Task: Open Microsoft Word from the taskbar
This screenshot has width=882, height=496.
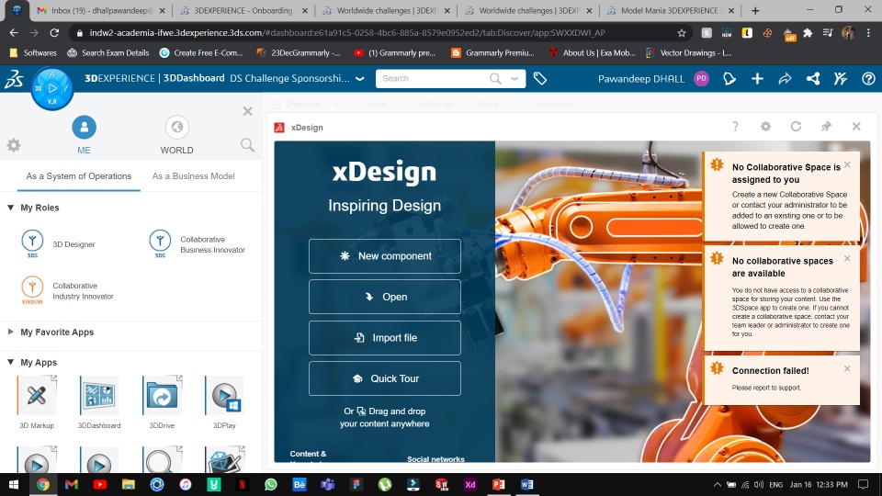Action: 527,484
